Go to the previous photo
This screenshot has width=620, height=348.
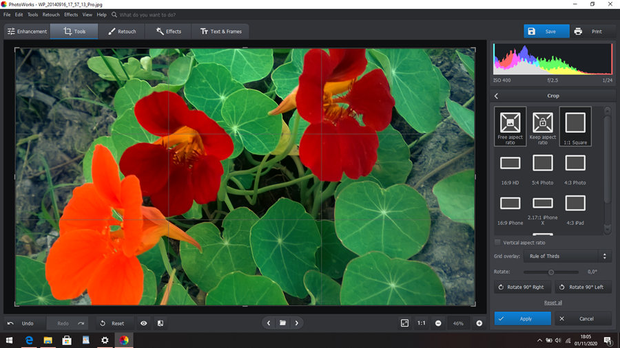coord(269,323)
